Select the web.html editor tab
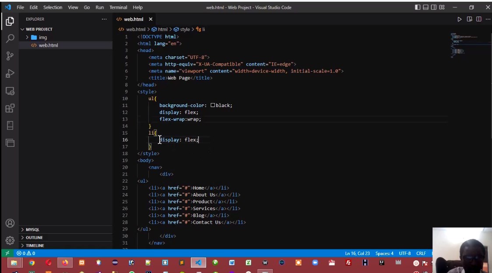The image size is (492, 273). click(x=135, y=19)
